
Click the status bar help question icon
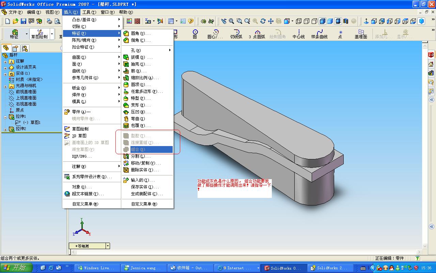417,258
